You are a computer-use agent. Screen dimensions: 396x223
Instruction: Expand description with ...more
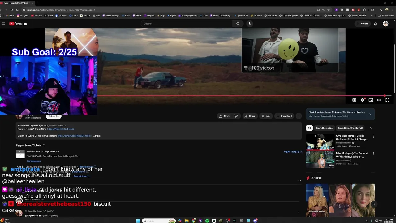(97, 136)
